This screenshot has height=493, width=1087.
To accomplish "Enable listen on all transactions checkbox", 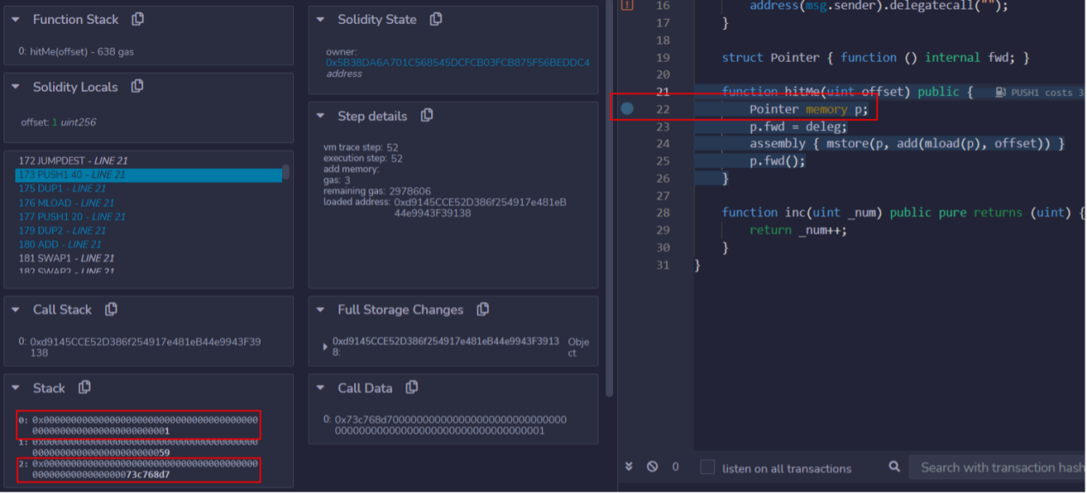I will point(707,467).
